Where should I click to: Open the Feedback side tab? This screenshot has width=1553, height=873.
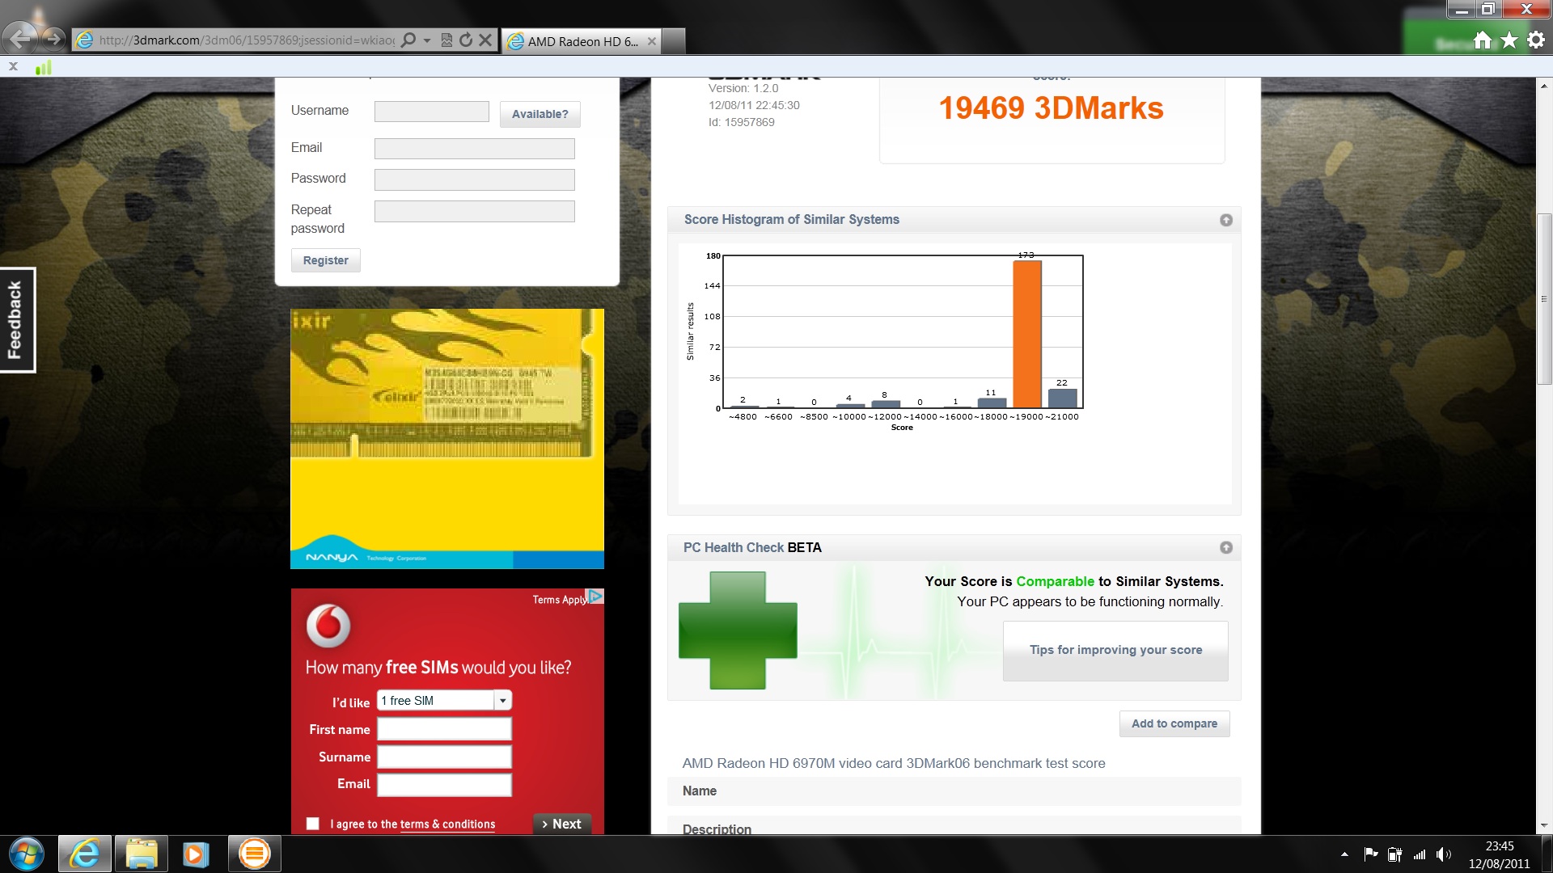click(x=16, y=320)
